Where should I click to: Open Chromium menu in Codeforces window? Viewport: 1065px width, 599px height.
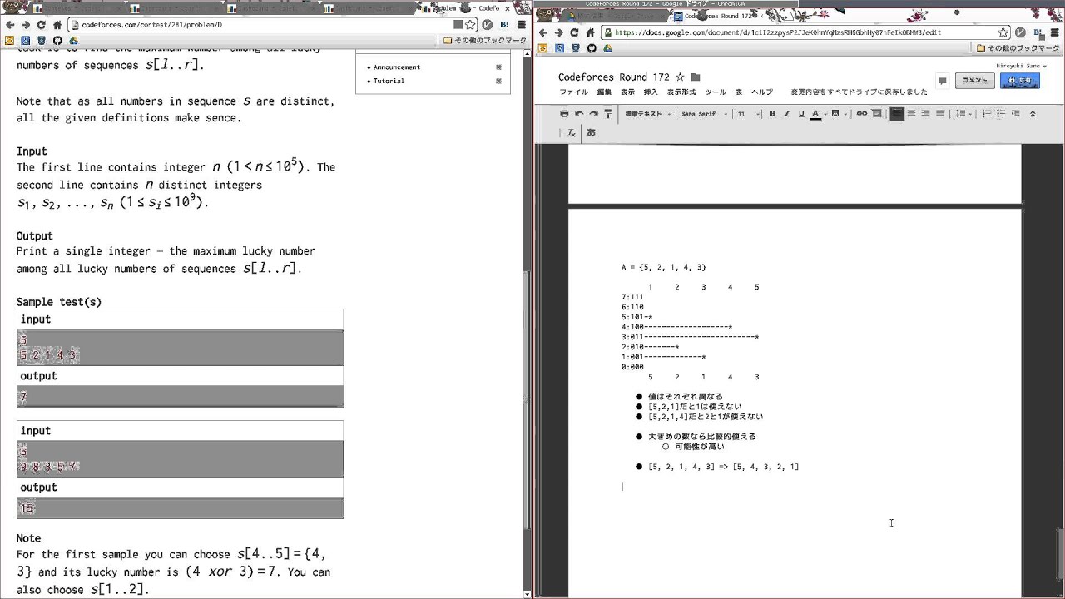[520, 25]
